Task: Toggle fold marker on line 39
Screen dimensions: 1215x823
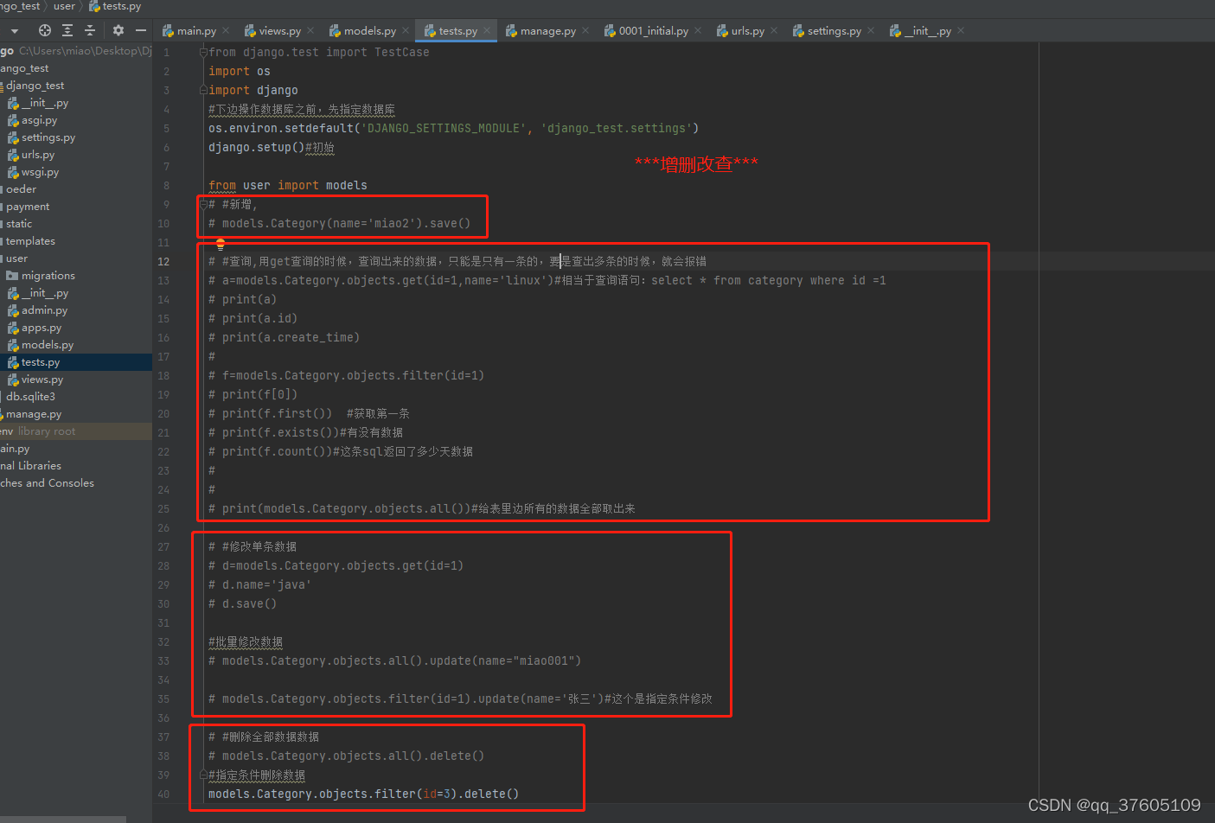Action: (x=203, y=775)
